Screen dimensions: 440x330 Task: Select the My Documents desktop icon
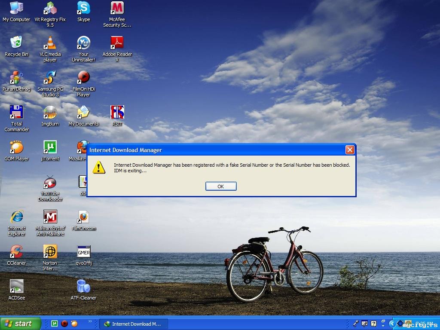tap(84, 116)
